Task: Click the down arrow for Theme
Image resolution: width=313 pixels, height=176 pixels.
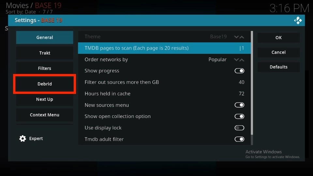Action: pos(236,37)
